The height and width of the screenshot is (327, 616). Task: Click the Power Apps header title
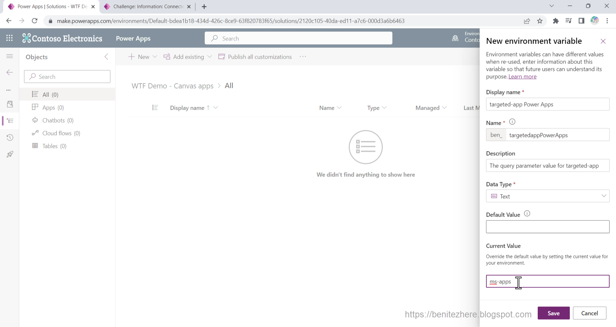(x=133, y=38)
